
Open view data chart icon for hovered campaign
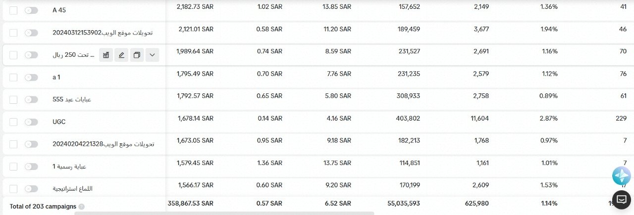tap(106, 55)
